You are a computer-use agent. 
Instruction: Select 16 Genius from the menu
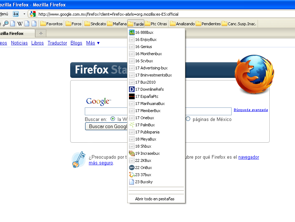pyautogui.click(x=156, y=47)
